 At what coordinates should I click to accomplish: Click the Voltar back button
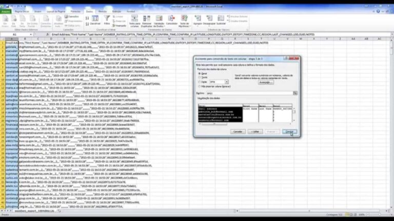tap(255, 131)
